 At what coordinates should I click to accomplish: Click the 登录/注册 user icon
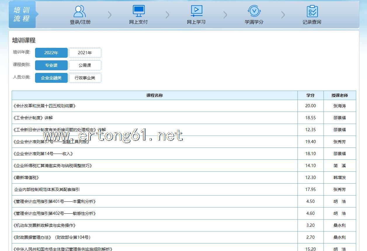pyautogui.click(x=80, y=11)
